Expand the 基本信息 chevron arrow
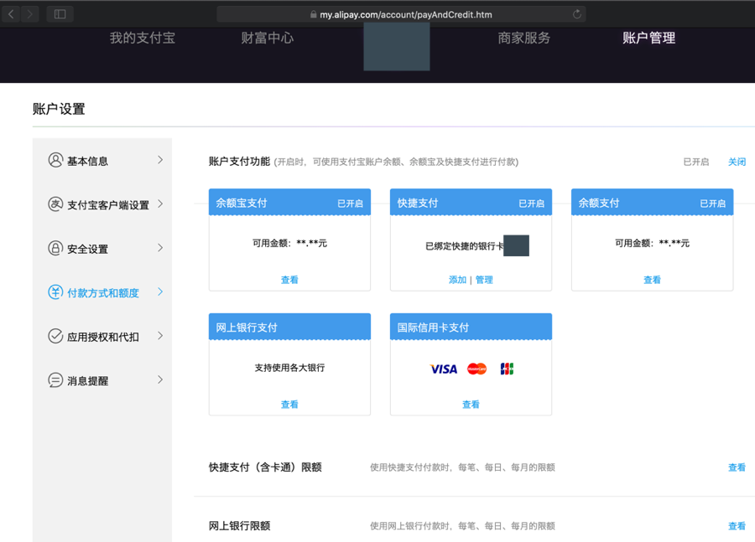This screenshot has width=755, height=542. point(160,160)
